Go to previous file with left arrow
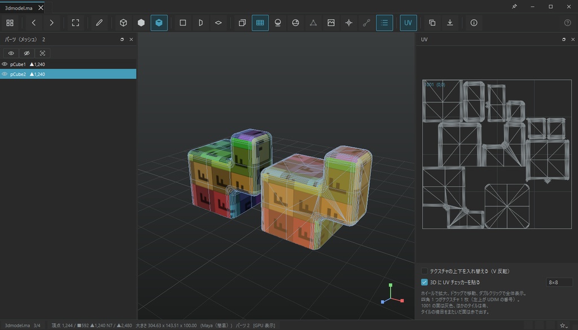 [33, 23]
